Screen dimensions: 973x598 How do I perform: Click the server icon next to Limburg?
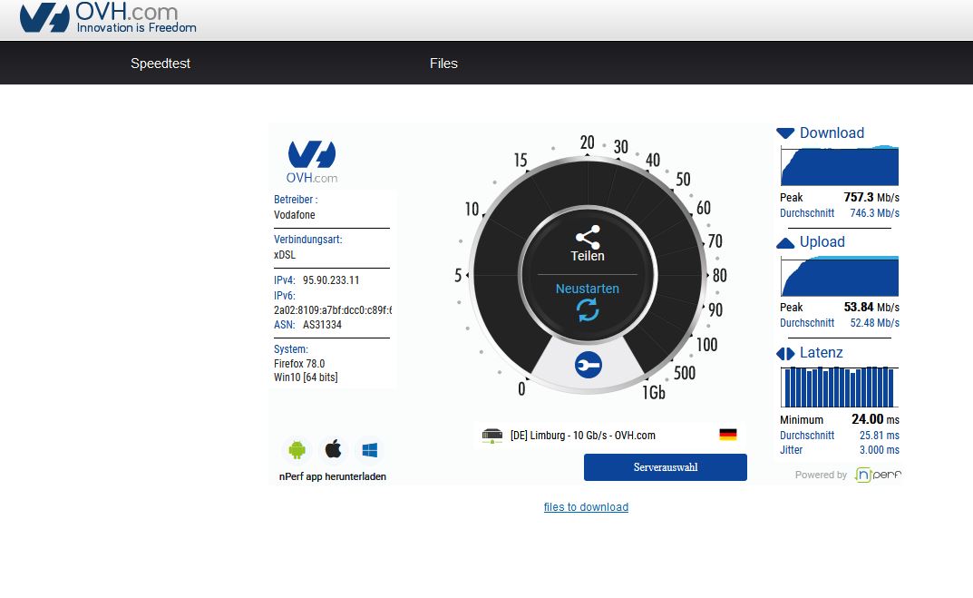pyautogui.click(x=492, y=436)
